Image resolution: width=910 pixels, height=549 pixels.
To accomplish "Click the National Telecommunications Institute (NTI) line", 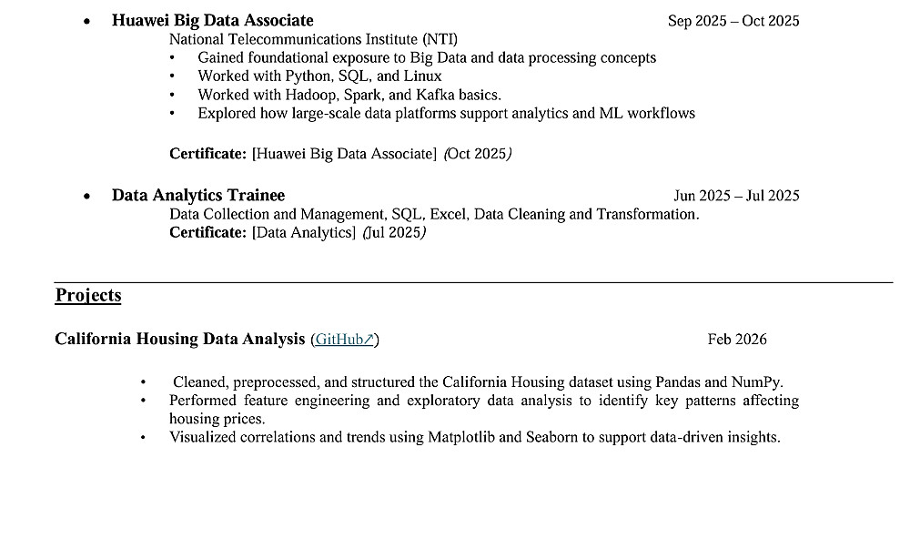I will [313, 39].
